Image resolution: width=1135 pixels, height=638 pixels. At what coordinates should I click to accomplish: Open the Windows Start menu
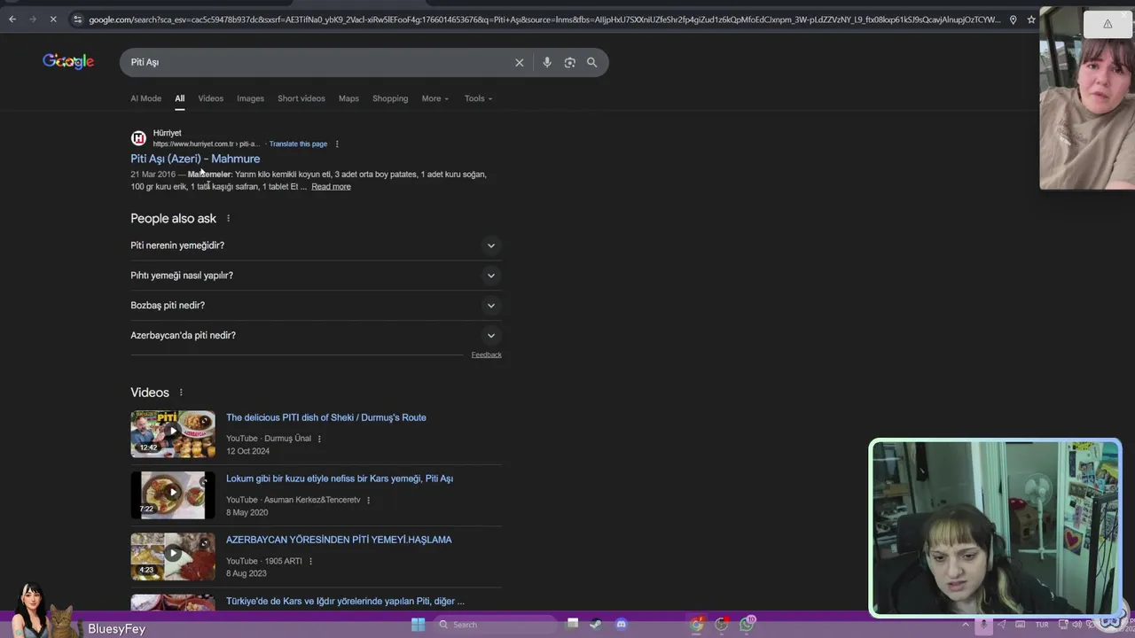[x=418, y=625]
